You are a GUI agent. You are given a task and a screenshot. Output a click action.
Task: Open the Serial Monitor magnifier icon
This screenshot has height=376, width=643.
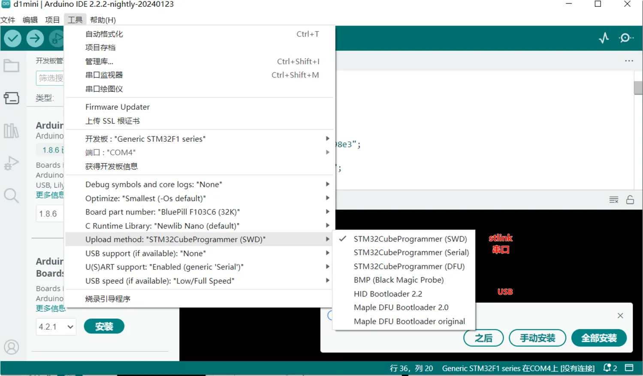(626, 38)
